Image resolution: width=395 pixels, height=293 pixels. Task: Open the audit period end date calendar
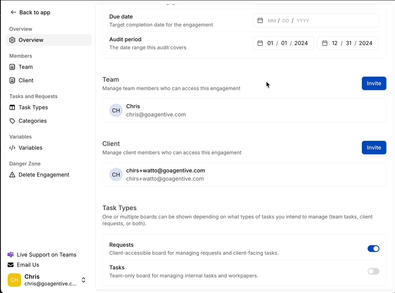pos(325,43)
